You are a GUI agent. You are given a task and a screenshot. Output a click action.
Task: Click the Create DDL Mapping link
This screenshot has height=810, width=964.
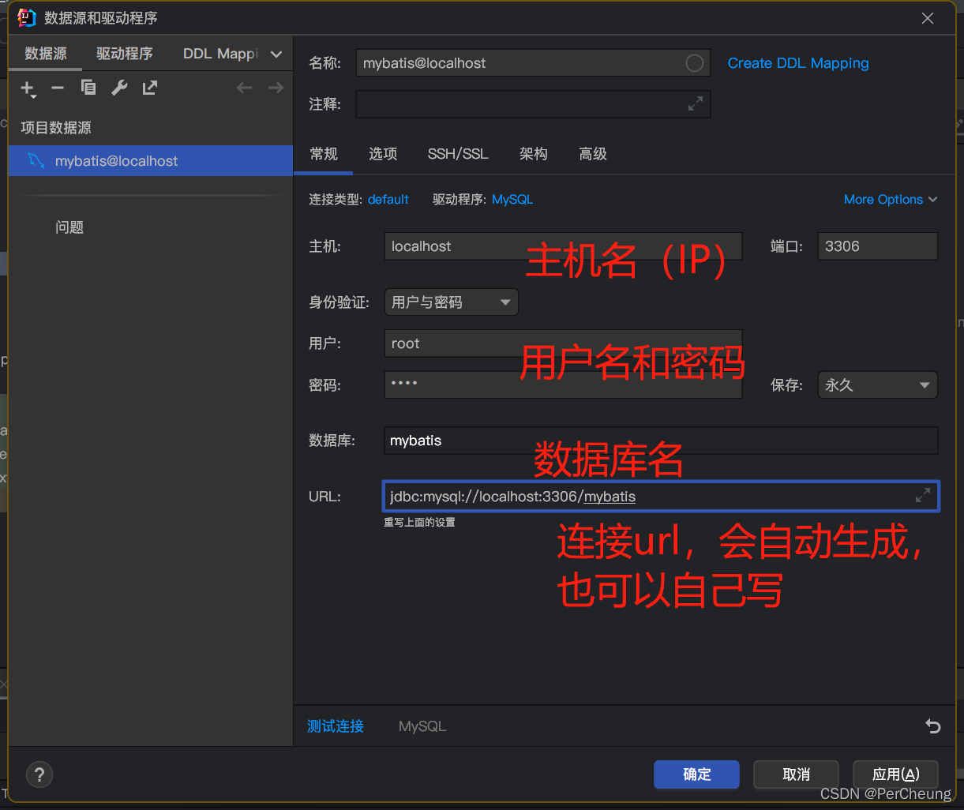(x=797, y=63)
